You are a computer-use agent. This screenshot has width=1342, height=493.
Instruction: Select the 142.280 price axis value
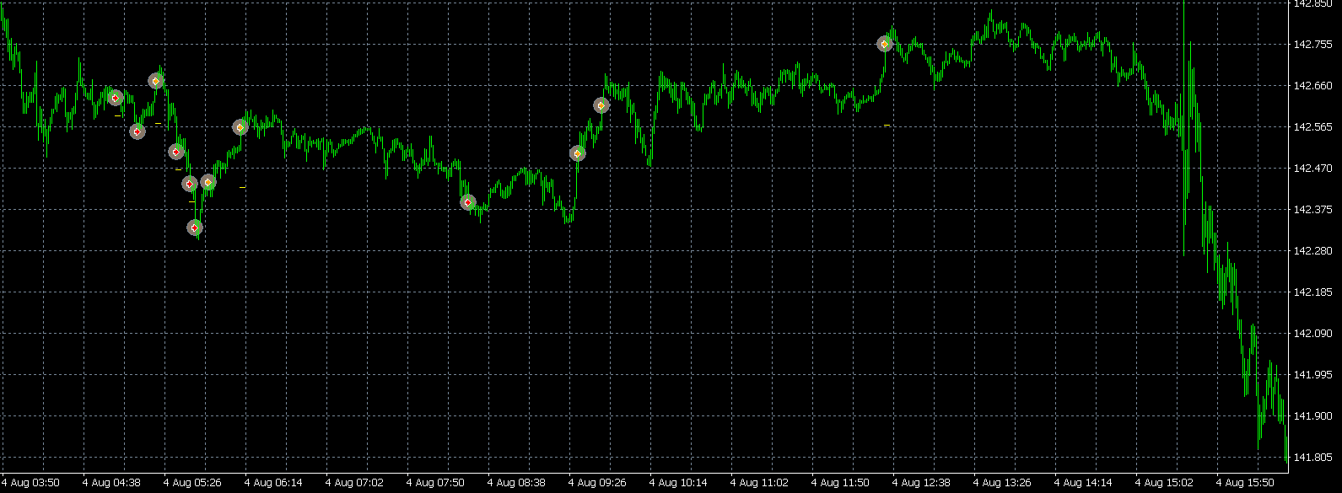coord(1312,251)
